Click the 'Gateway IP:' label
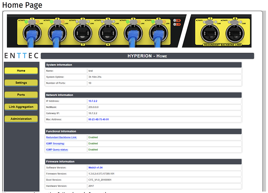 click(x=53, y=113)
